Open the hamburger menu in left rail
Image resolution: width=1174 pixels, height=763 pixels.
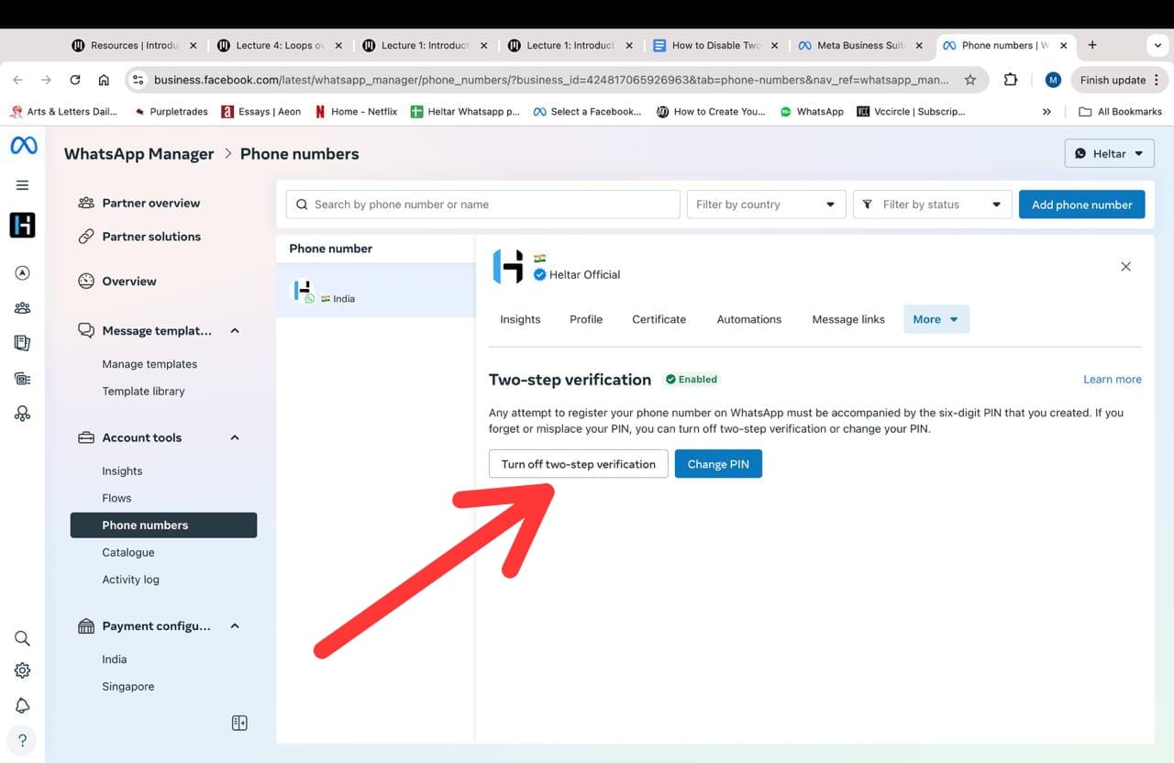(23, 185)
